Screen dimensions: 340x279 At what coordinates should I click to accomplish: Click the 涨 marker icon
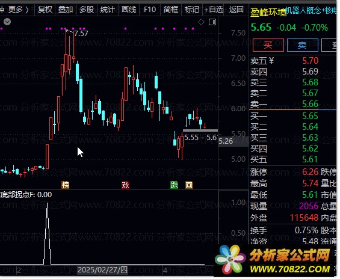(x=125, y=185)
